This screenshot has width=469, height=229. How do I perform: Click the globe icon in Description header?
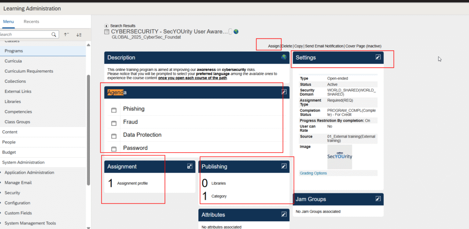[284, 57]
